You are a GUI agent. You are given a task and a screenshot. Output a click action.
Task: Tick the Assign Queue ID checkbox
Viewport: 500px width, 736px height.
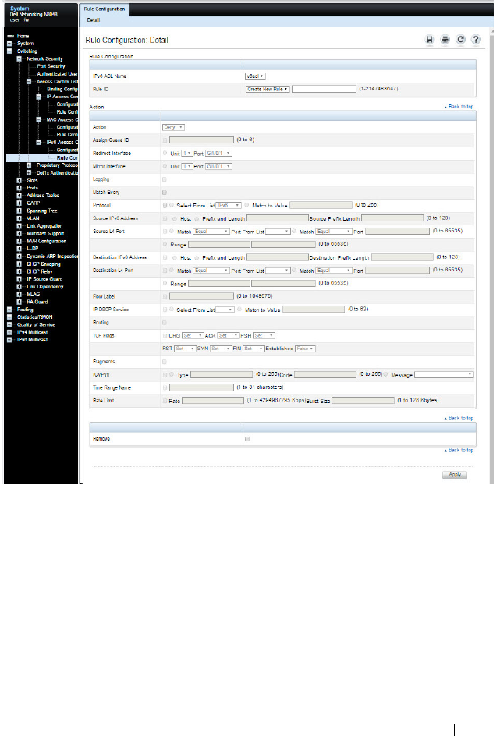[165, 140]
